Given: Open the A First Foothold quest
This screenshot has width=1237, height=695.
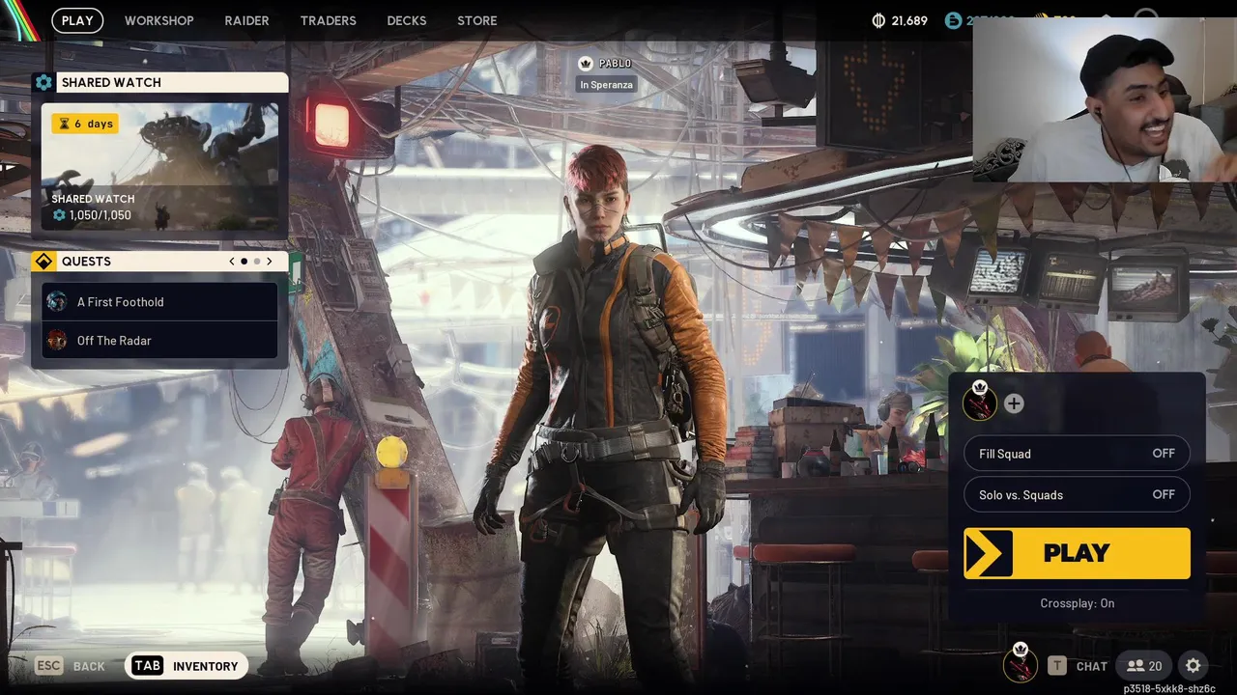Looking at the screenshot, I should tap(159, 302).
